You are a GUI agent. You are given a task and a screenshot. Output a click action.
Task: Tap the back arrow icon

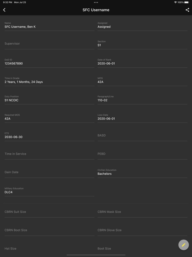pyautogui.click(x=4, y=10)
